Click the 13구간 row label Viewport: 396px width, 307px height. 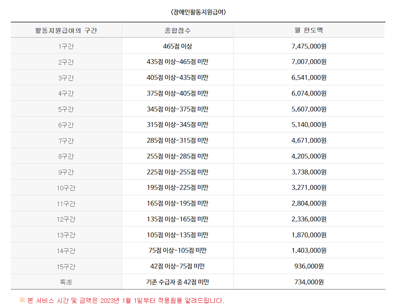(x=66, y=235)
